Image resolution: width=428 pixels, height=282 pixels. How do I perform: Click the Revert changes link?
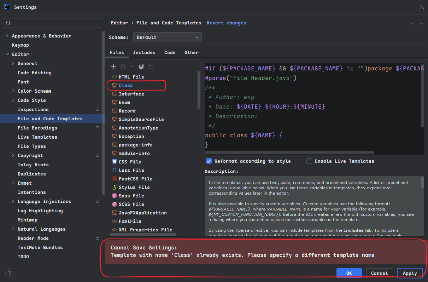tap(226, 23)
